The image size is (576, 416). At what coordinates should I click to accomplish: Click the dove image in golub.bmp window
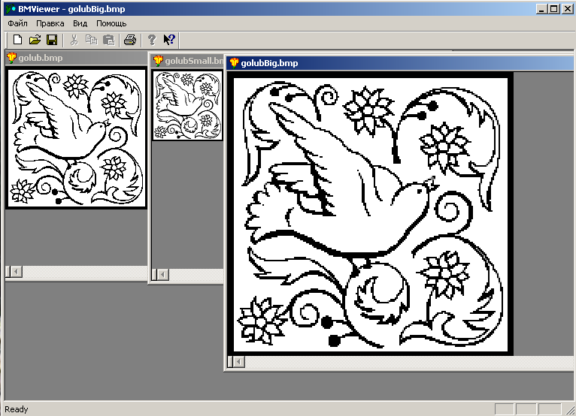click(77, 138)
